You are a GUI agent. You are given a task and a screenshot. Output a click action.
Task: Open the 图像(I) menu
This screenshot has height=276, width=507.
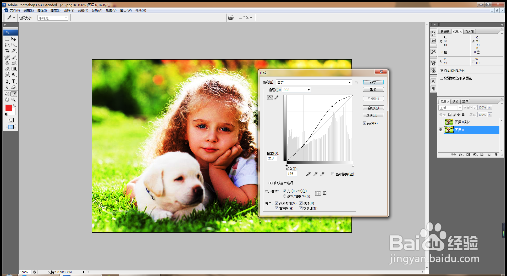tap(42, 10)
